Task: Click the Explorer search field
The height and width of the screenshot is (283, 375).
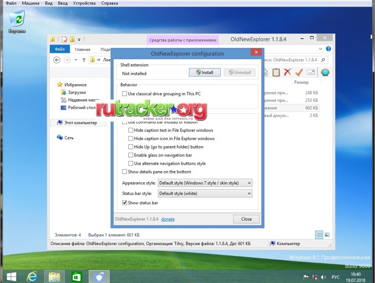Action: [296, 60]
